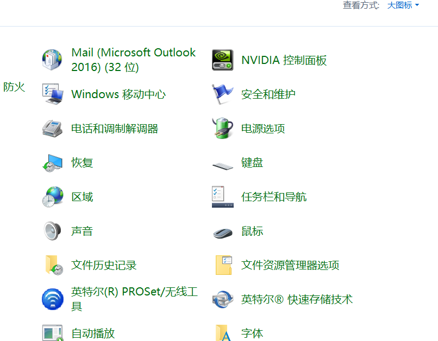
Task: Open the Mail (Microsoft Outlook 2016) icon
Action: pyautogui.click(x=53, y=60)
